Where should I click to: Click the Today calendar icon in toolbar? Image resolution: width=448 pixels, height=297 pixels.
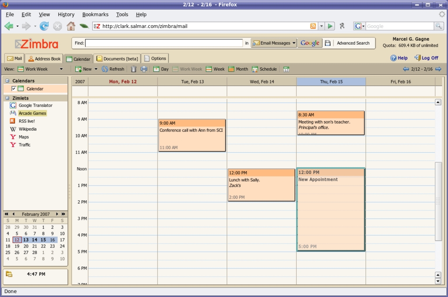pos(286,69)
